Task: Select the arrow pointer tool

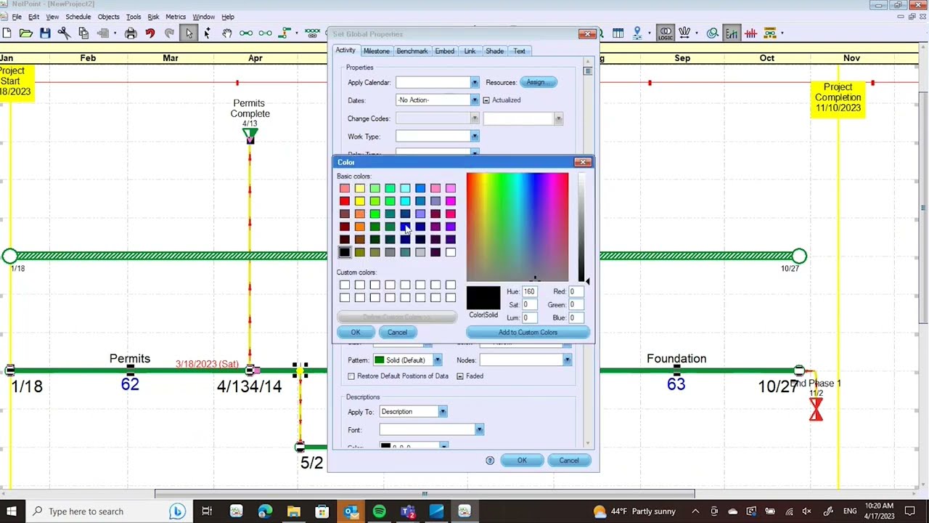Action: pyautogui.click(x=189, y=33)
